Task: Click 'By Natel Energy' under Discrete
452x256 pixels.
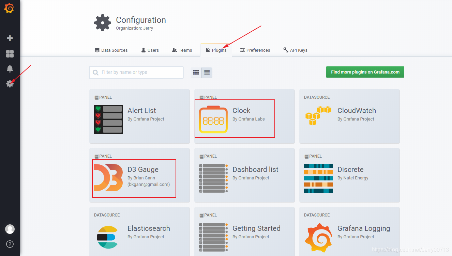Action: coord(353,178)
